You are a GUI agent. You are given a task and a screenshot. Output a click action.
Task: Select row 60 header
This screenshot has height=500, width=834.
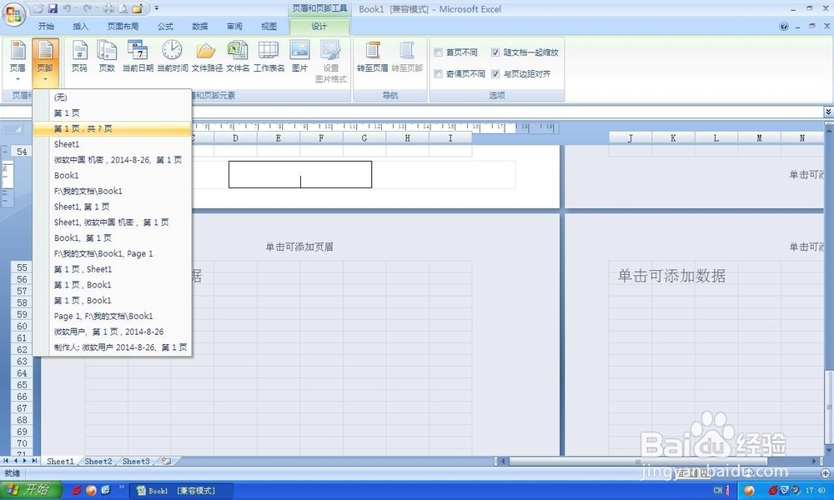pyautogui.click(x=22, y=326)
